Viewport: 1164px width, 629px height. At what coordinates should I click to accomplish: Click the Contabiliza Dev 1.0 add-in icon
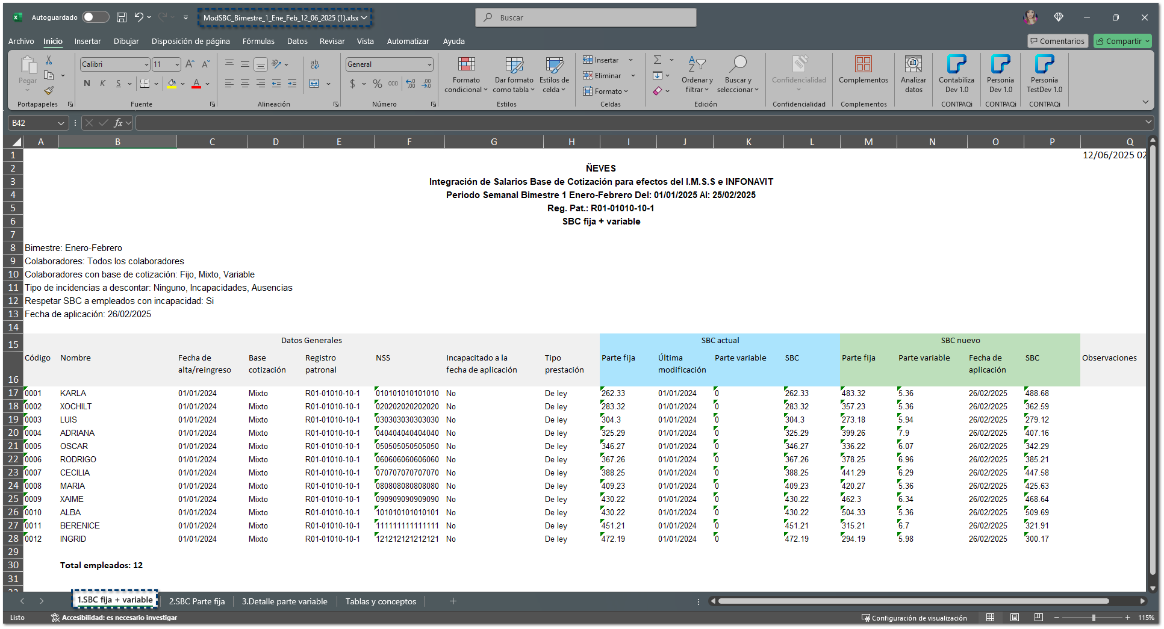[x=956, y=64]
